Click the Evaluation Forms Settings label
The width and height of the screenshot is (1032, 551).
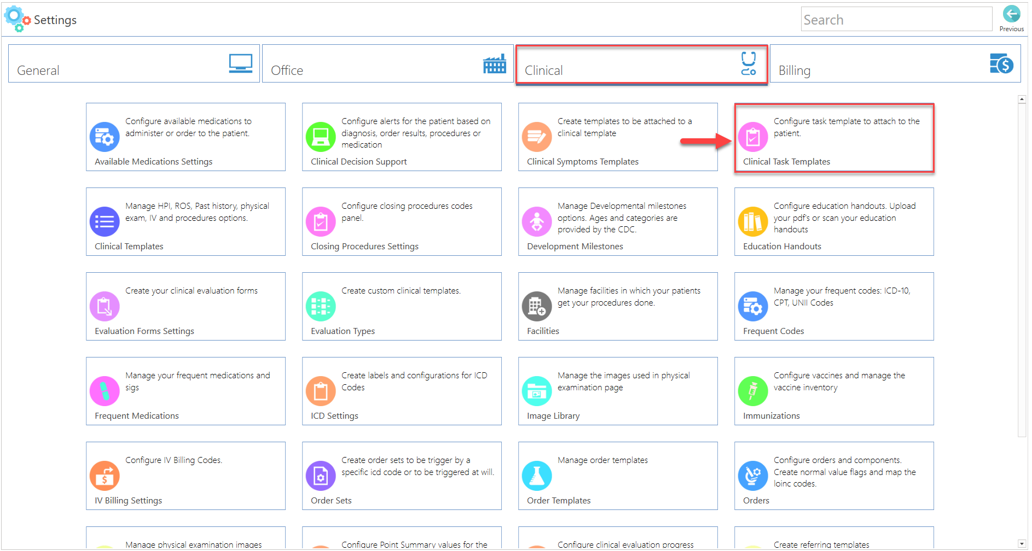pyautogui.click(x=144, y=331)
